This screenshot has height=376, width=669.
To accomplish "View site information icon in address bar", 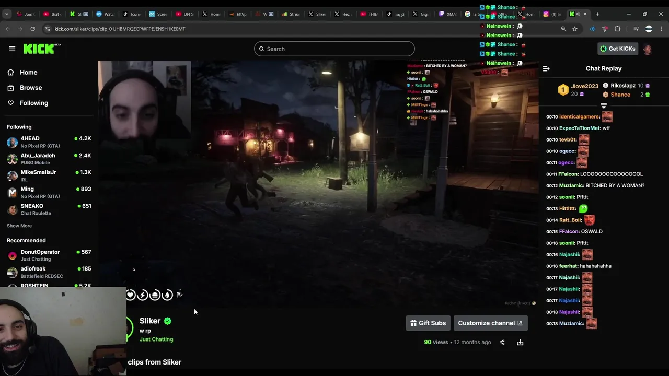I will point(48,29).
